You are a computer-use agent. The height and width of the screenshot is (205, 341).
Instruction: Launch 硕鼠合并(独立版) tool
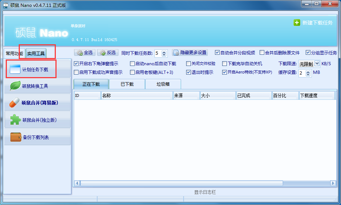(x=37, y=120)
